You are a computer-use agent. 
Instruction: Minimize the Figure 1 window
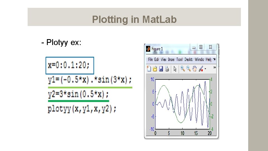[x=194, y=48]
